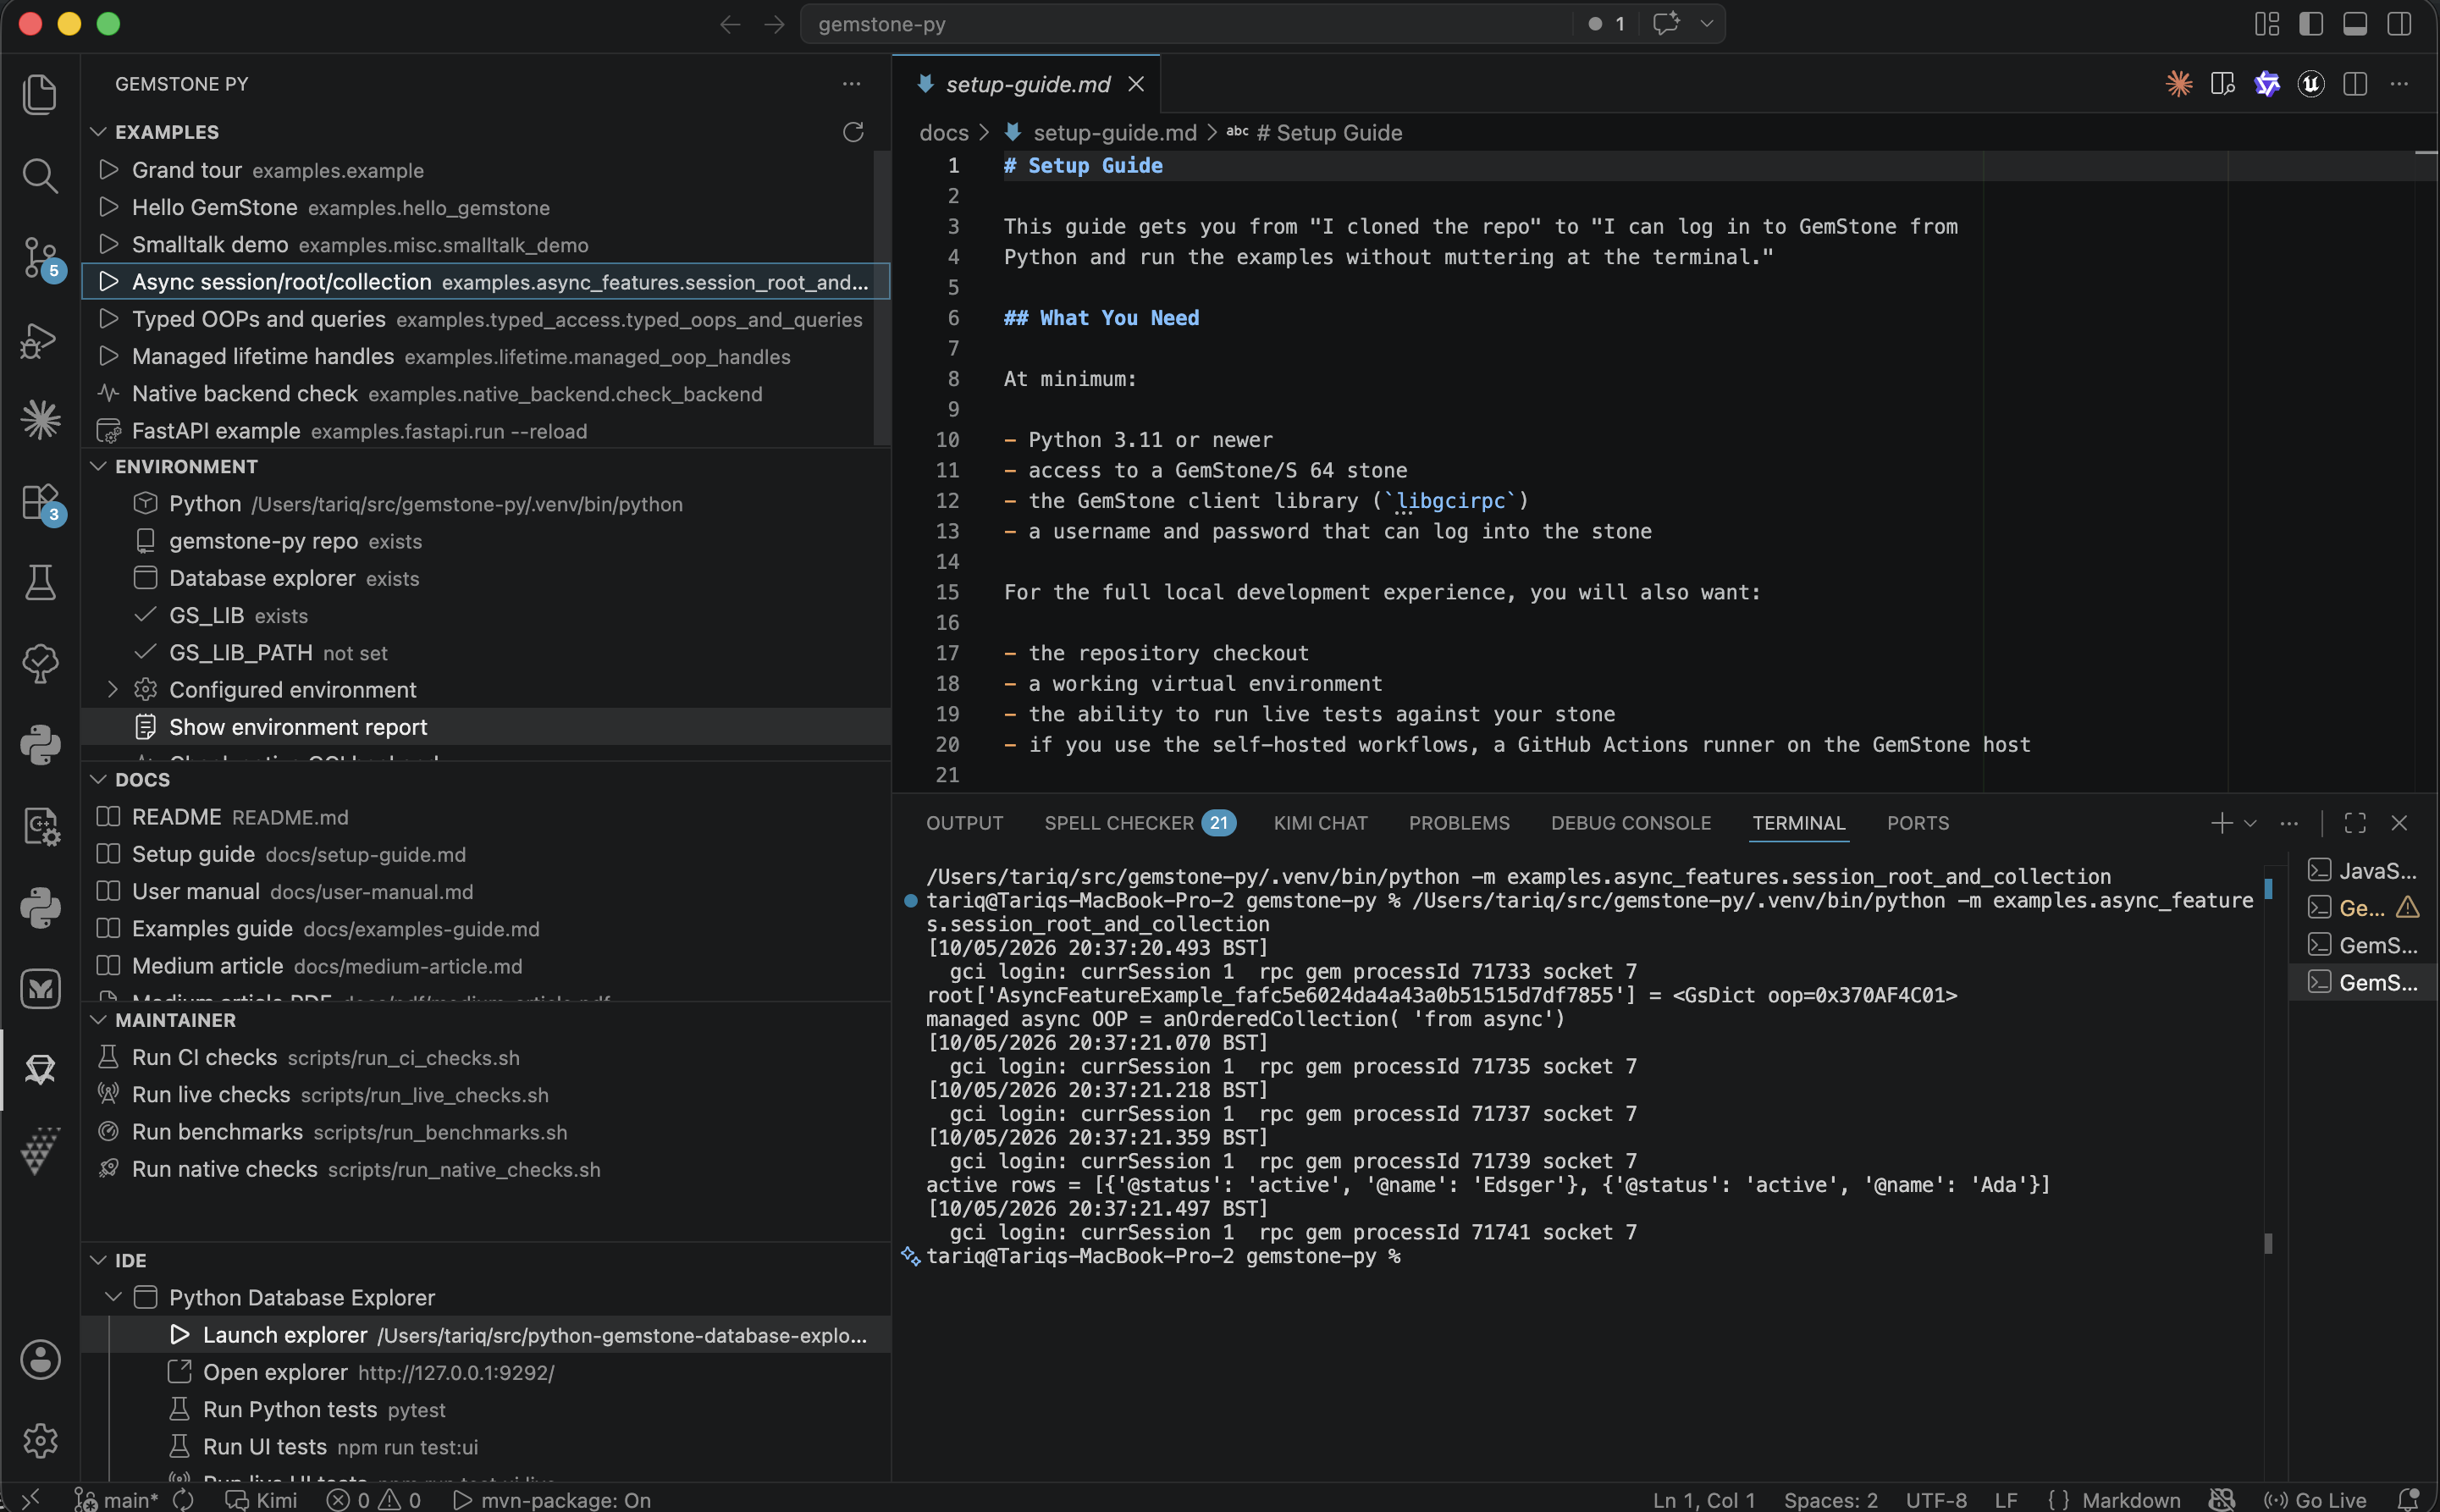The image size is (2440, 1512).
Task: Click Ln 1, Col 1 status entry
Action: [1704, 1499]
